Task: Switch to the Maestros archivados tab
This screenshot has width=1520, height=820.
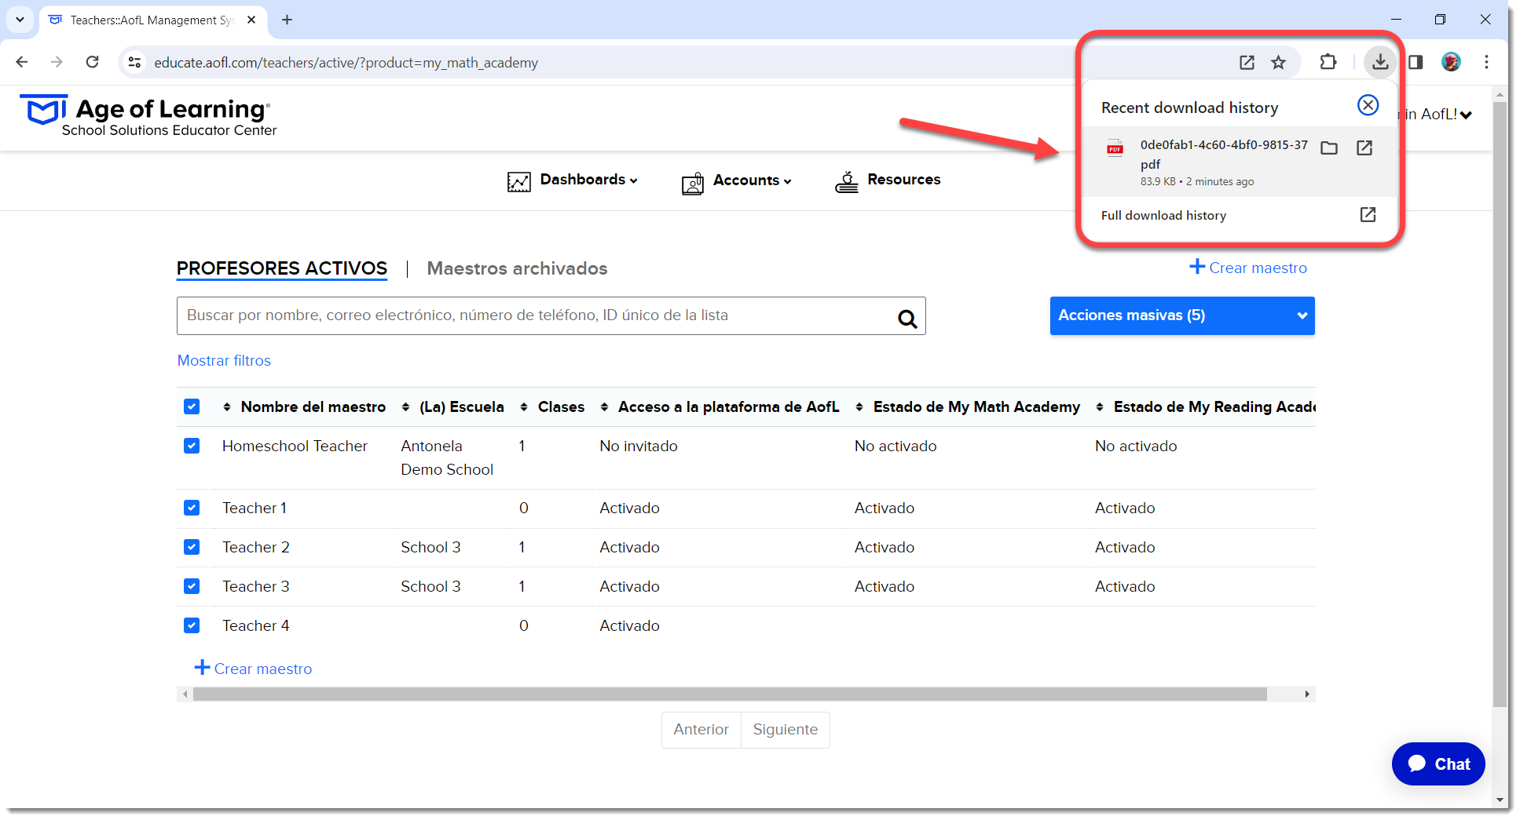Action: point(517,268)
